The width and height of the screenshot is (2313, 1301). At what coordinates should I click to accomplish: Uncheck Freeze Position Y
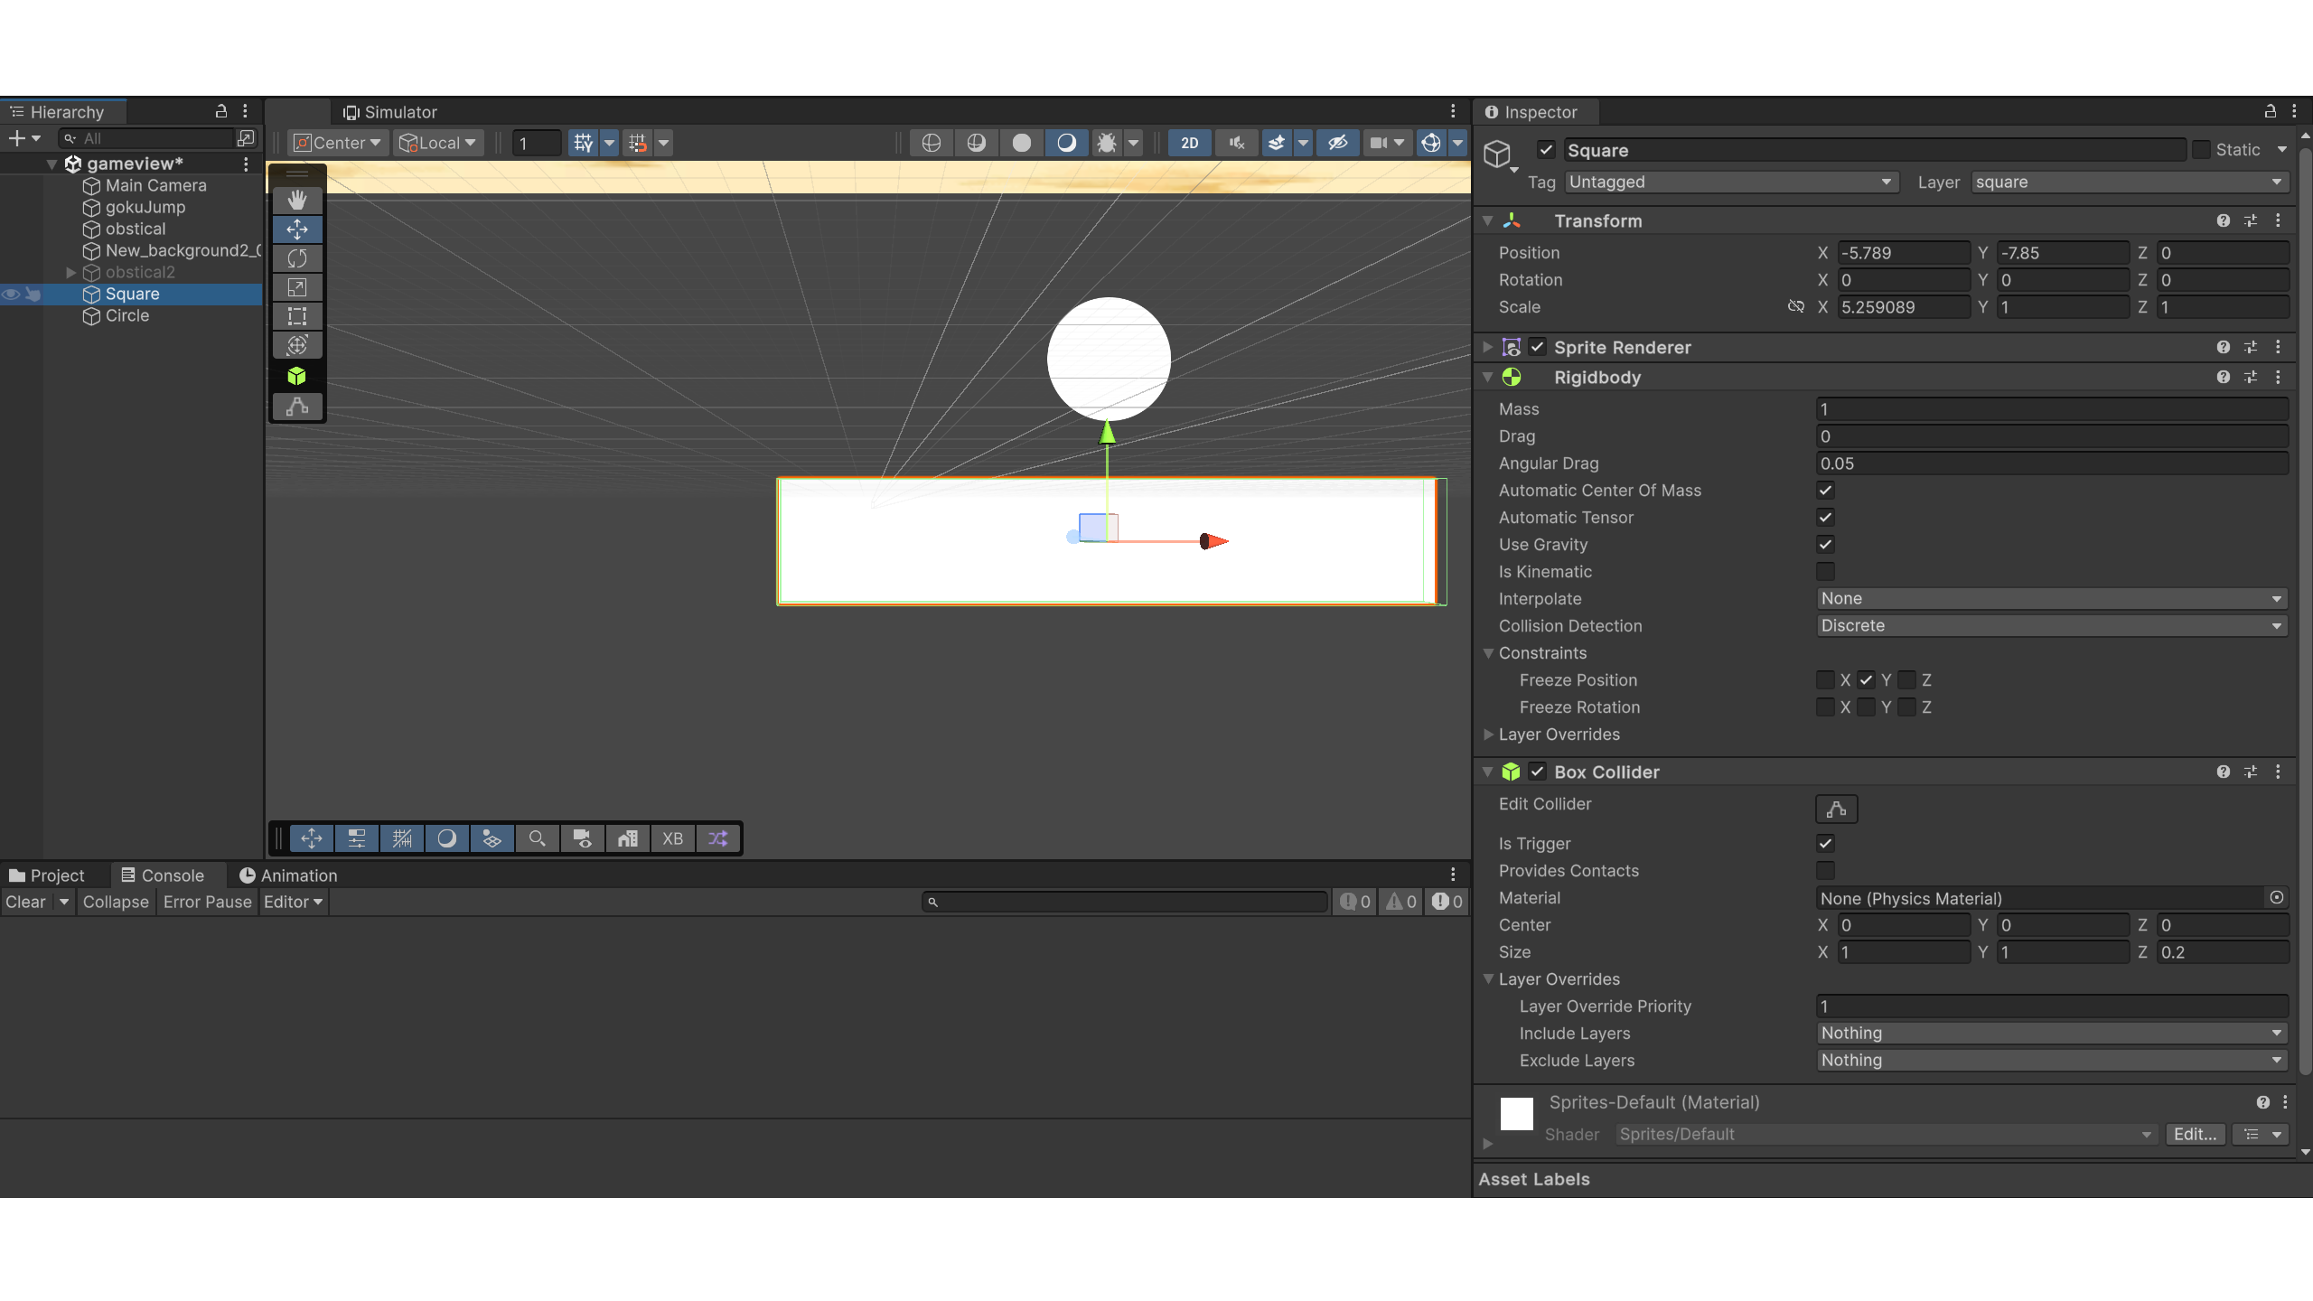tap(1866, 680)
